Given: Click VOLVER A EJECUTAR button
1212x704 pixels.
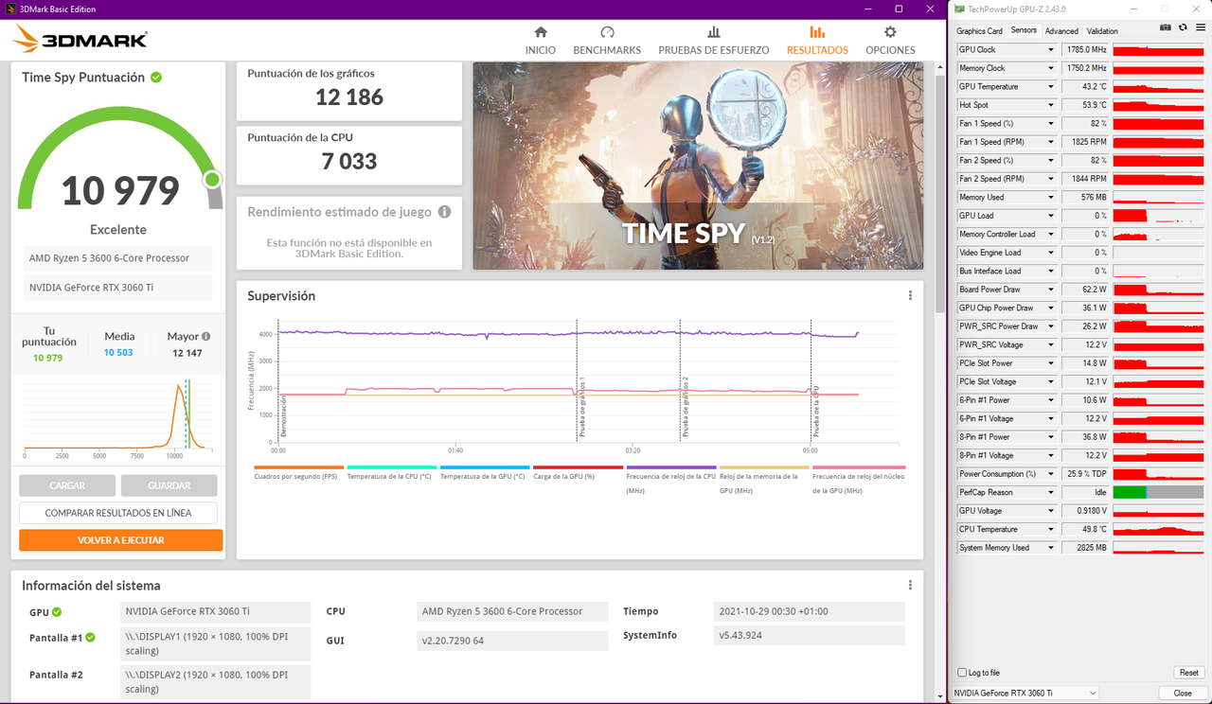Looking at the screenshot, I should click(121, 540).
